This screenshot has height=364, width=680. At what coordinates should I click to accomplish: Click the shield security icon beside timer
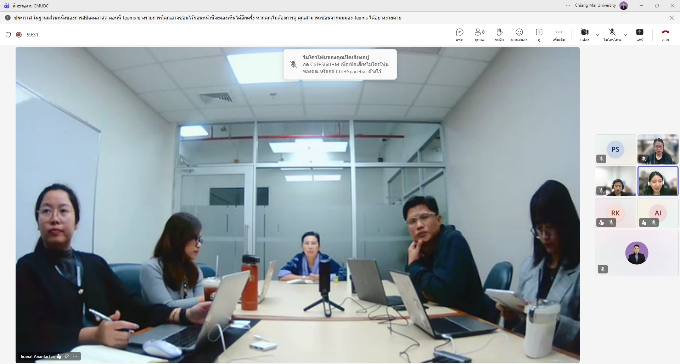pyautogui.click(x=8, y=35)
